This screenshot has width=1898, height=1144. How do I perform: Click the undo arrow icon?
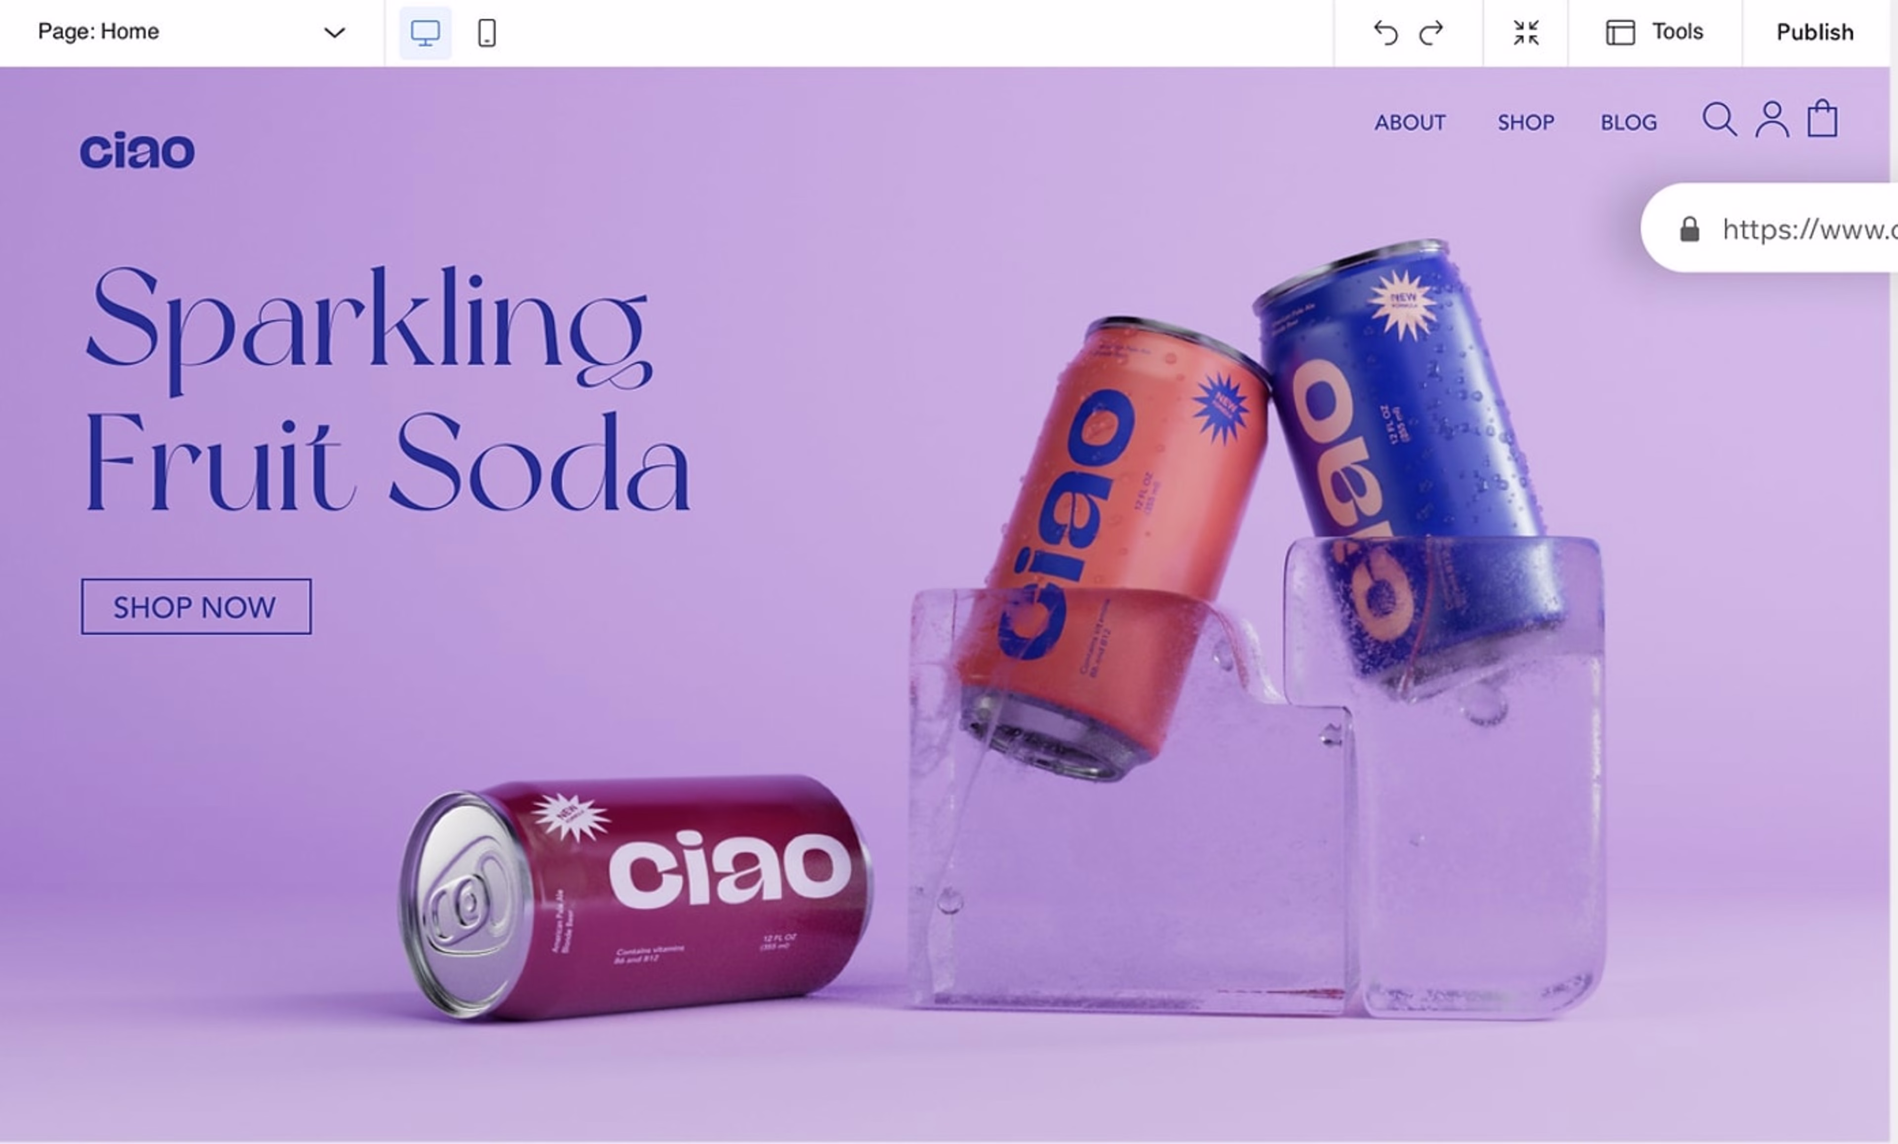1385,33
